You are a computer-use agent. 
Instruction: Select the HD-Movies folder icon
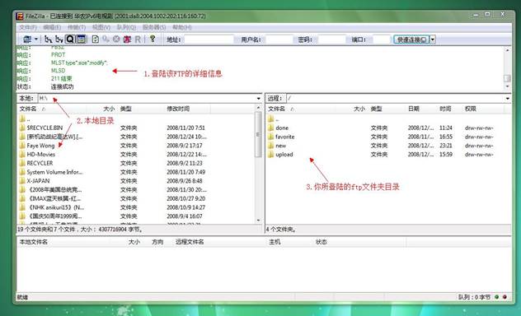[22, 154]
